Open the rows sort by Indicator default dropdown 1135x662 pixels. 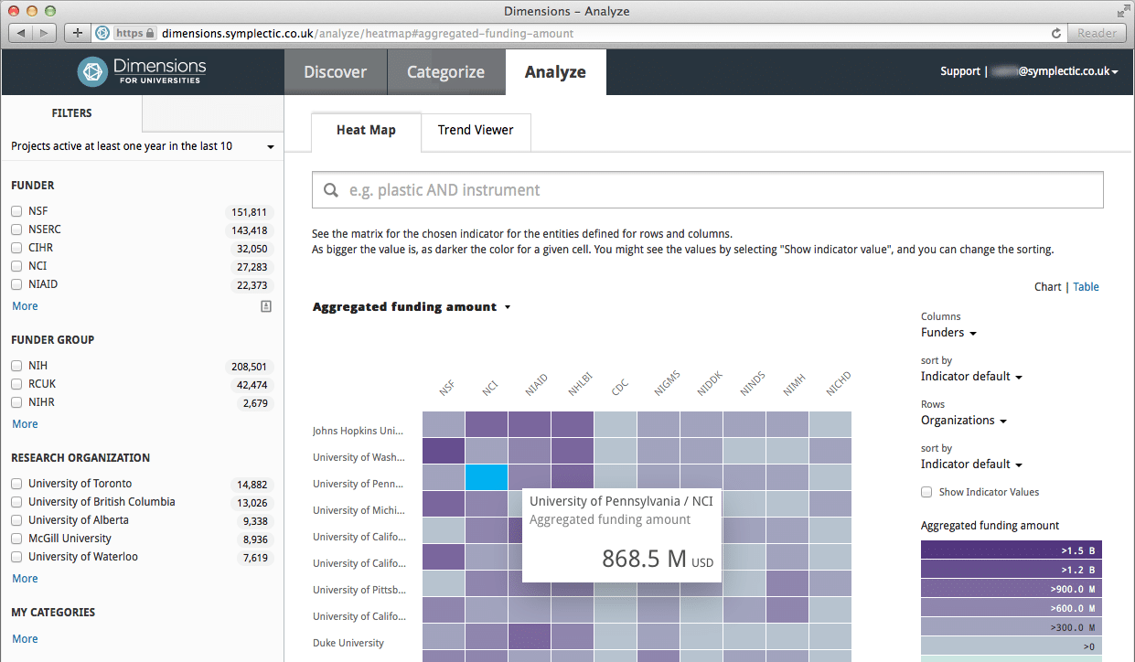click(971, 464)
